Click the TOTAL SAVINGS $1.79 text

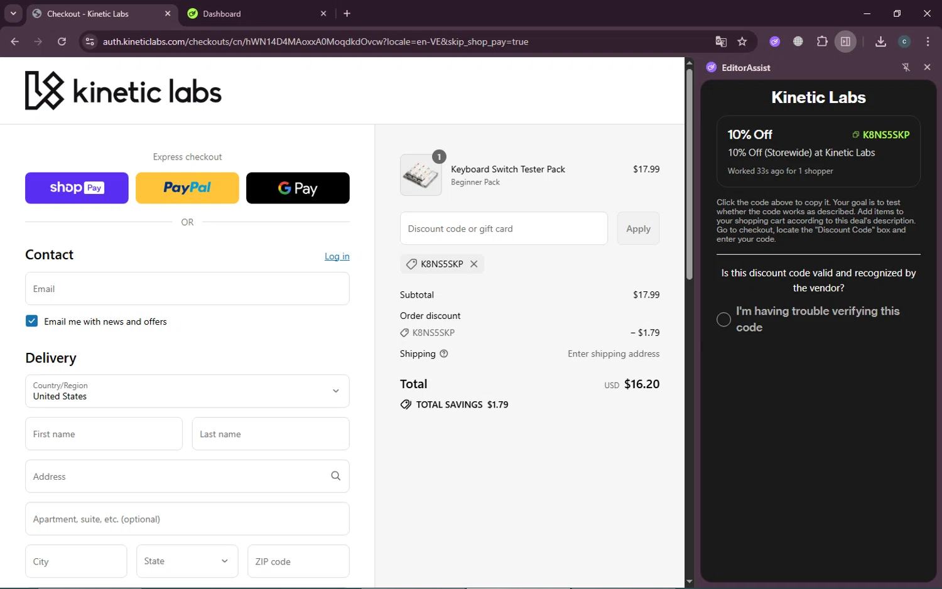coord(462,405)
